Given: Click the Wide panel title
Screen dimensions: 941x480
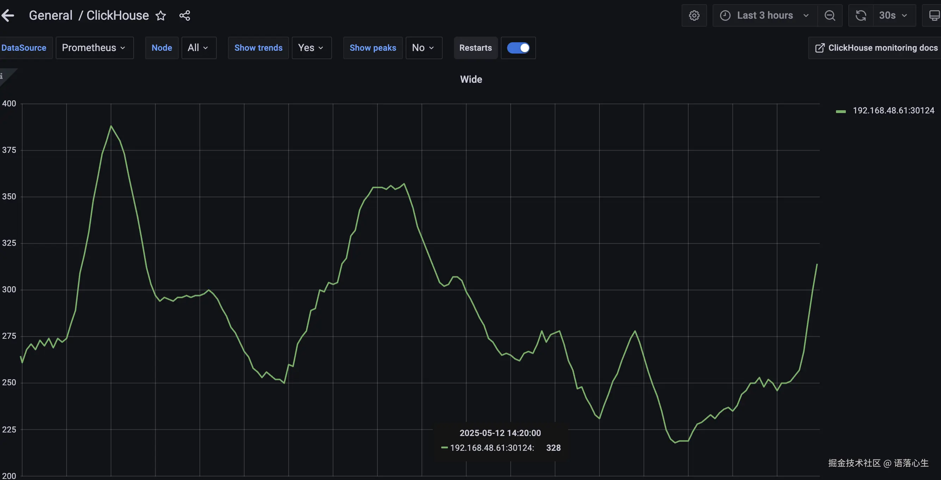Looking at the screenshot, I should tap(471, 80).
